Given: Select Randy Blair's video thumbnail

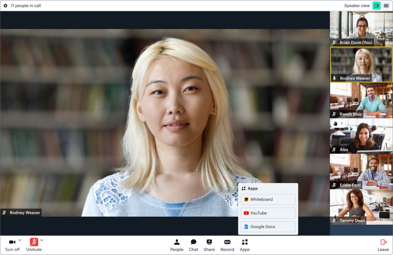Looking at the screenshot, I should pyautogui.click(x=361, y=100).
